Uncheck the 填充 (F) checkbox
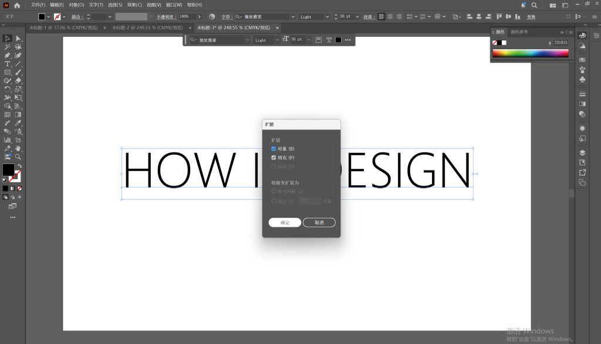Viewport: 601px width, 344px height. pyautogui.click(x=274, y=158)
